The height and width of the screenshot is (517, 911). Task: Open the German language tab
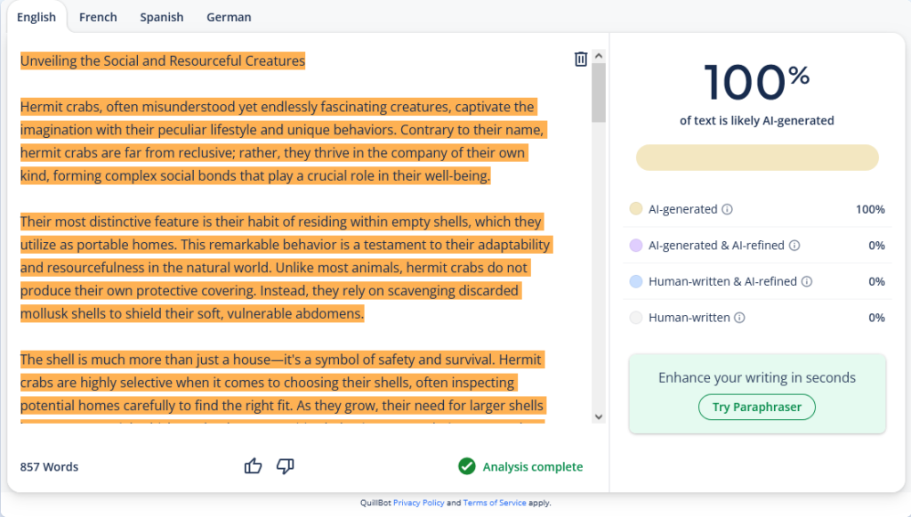pyautogui.click(x=229, y=17)
